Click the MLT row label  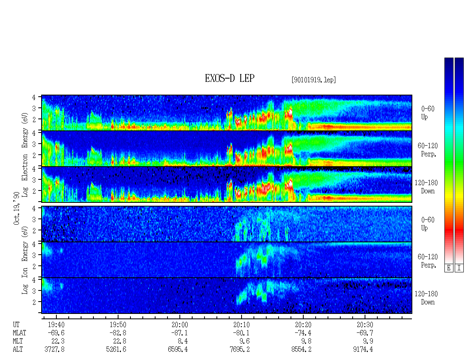(18, 341)
